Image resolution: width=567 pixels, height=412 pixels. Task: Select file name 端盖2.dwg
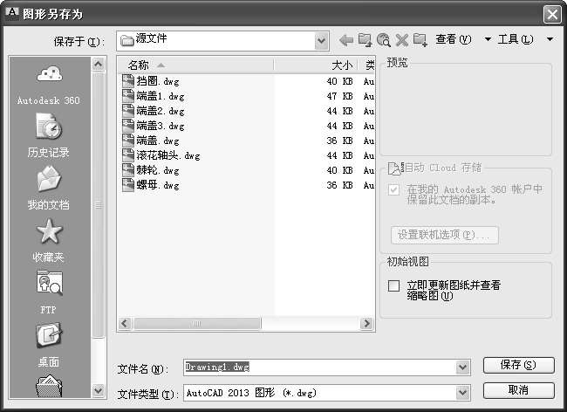[161, 111]
